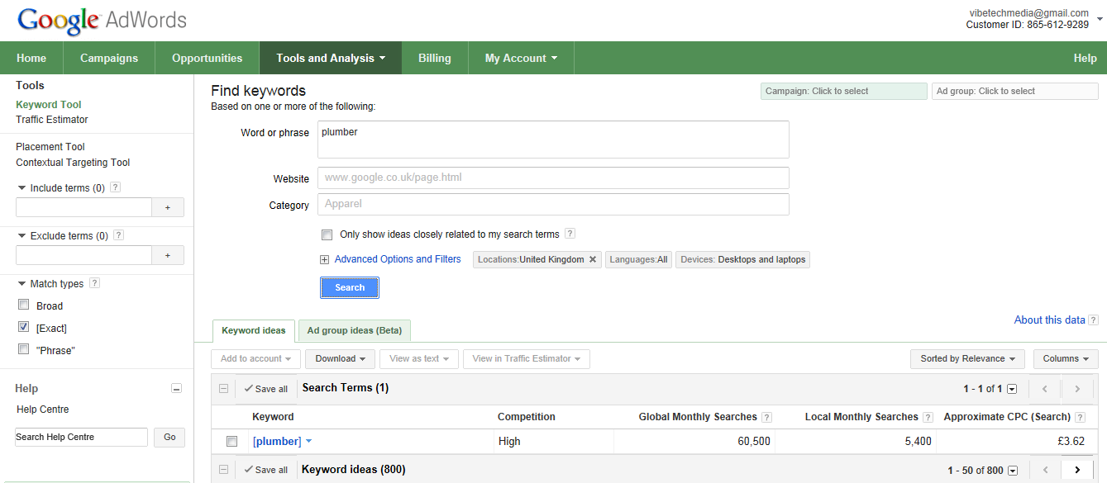
Task: Go to next page of Keyword ideas
Action: click(1076, 470)
